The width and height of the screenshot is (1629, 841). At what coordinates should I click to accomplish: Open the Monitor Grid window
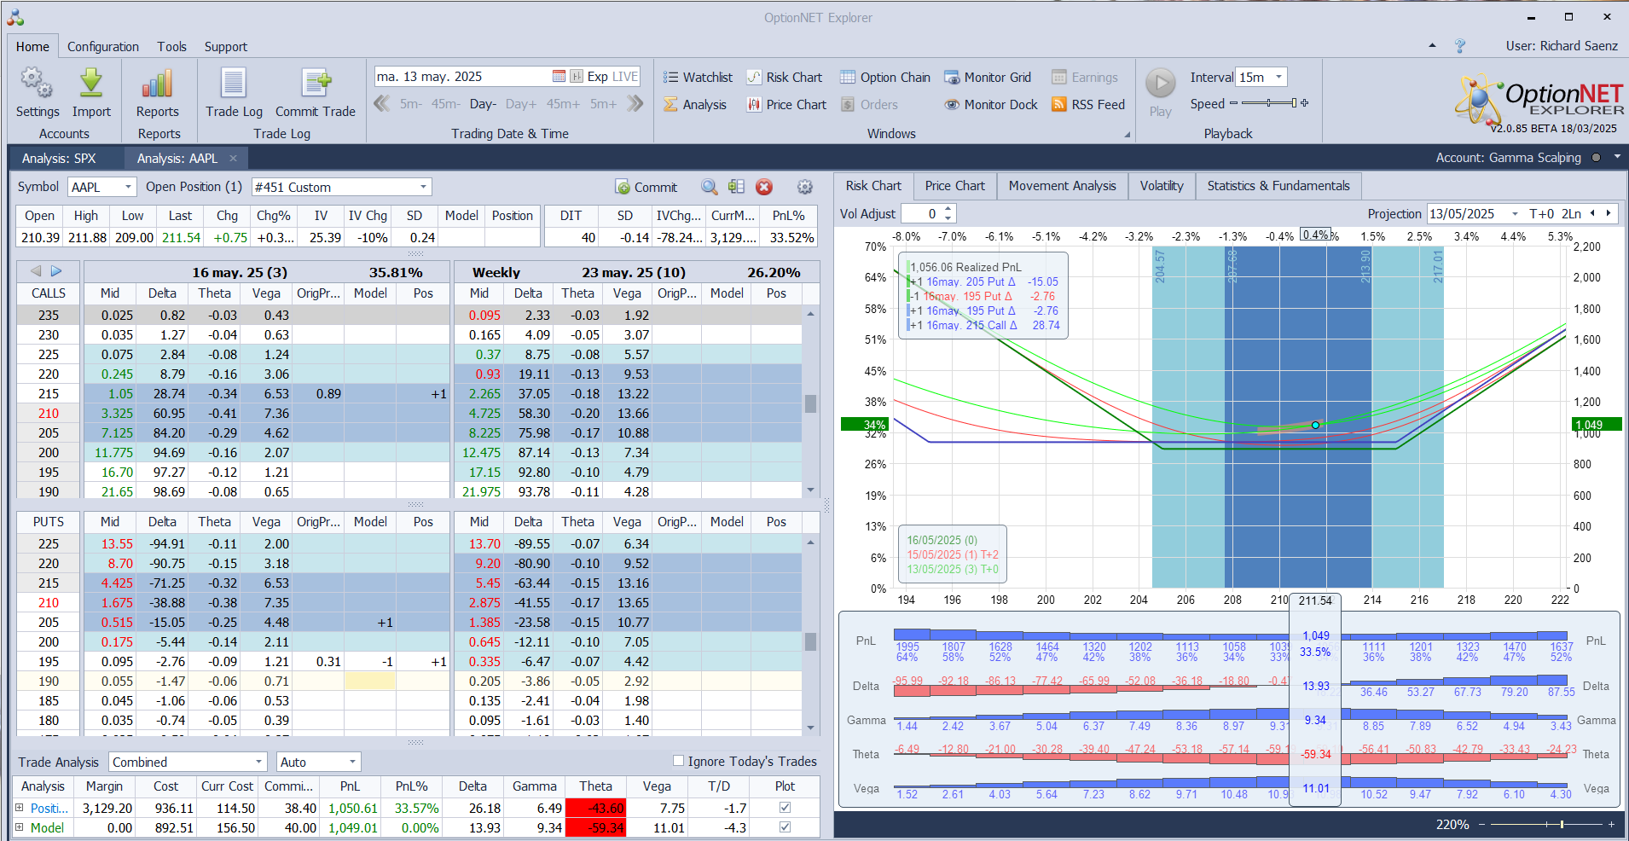pyautogui.click(x=988, y=77)
